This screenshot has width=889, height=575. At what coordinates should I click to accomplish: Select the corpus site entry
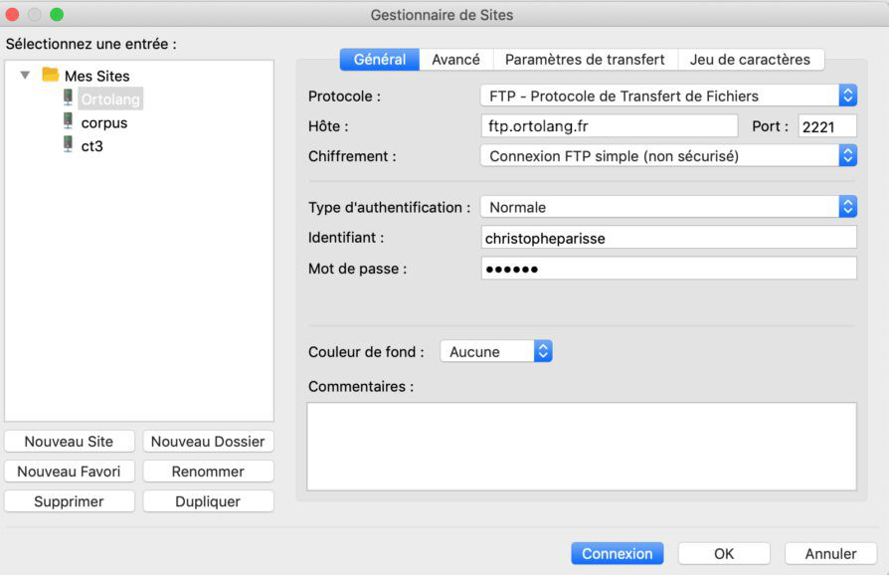pos(104,123)
